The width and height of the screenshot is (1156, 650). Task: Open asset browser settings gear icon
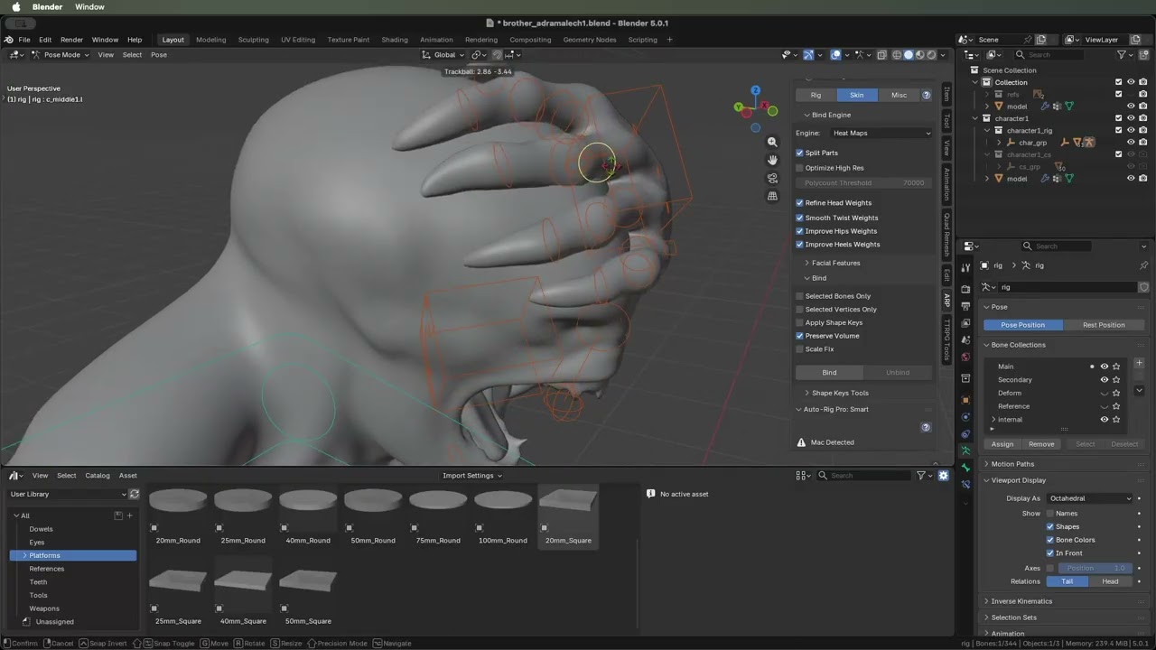(944, 476)
